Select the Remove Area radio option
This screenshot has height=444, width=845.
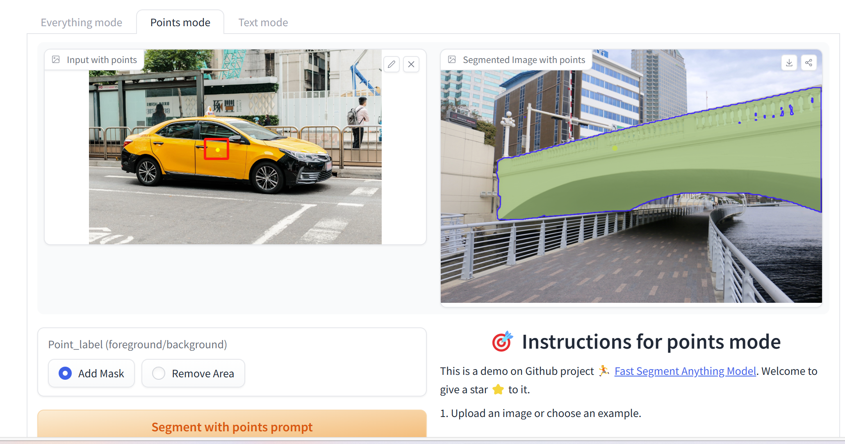(159, 373)
